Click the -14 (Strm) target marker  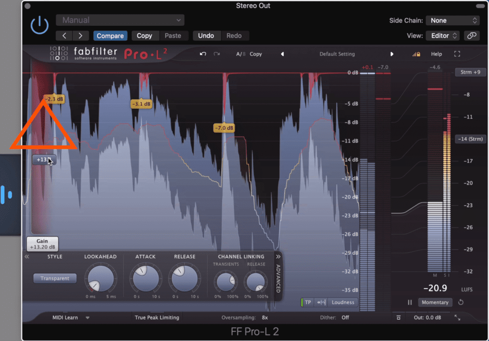coord(470,139)
